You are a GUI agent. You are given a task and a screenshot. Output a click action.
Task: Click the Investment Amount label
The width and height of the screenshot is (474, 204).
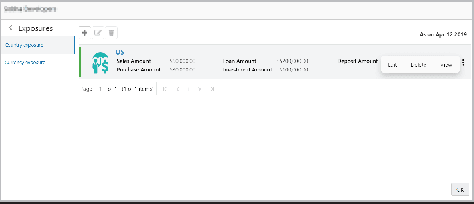(248, 69)
